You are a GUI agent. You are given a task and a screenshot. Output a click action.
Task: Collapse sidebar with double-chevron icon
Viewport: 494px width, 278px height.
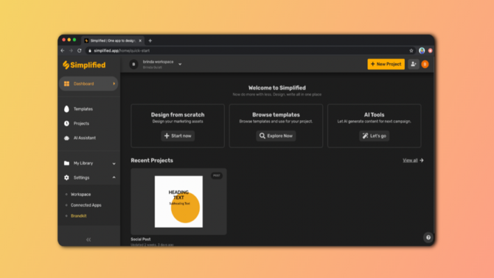(x=88, y=240)
